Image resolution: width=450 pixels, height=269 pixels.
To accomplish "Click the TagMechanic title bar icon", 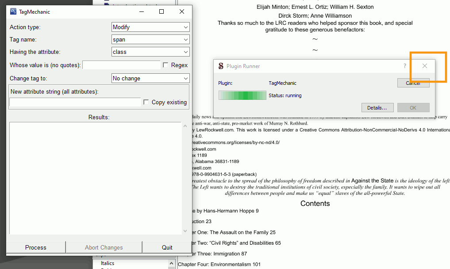I will (x=13, y=11).
